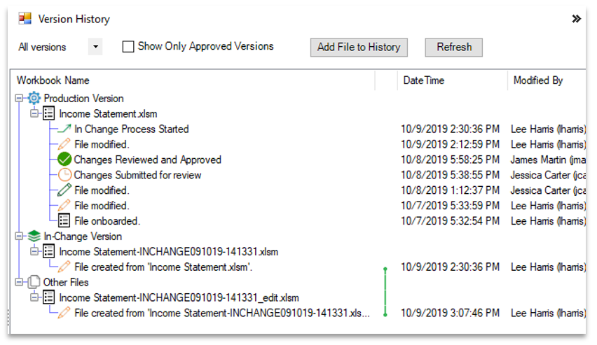
Task: Collapse the Other Files node
Action: click(x=19, y=282)
